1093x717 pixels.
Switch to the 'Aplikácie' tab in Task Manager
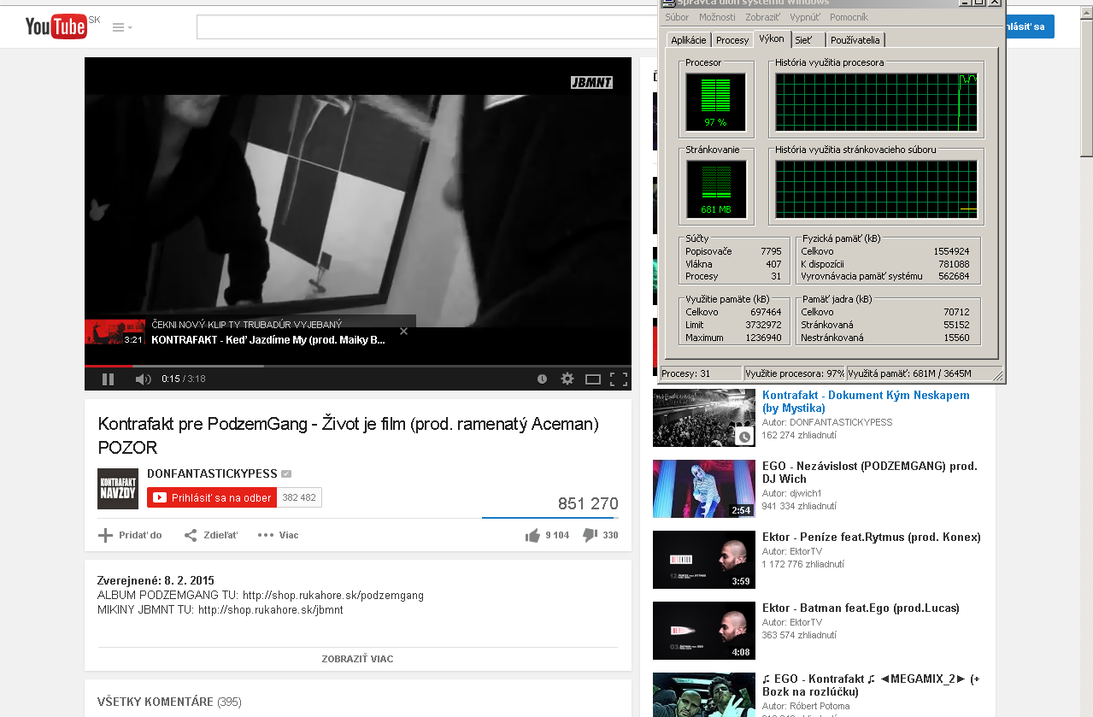coord(689,40)
